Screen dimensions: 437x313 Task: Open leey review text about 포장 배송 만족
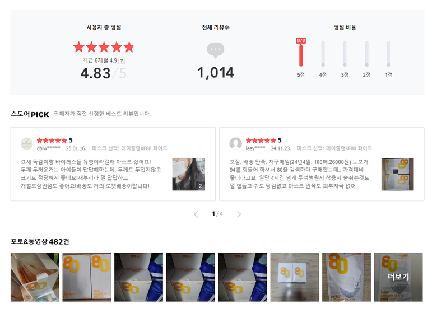pyautogui.click(x=299, y=174)
